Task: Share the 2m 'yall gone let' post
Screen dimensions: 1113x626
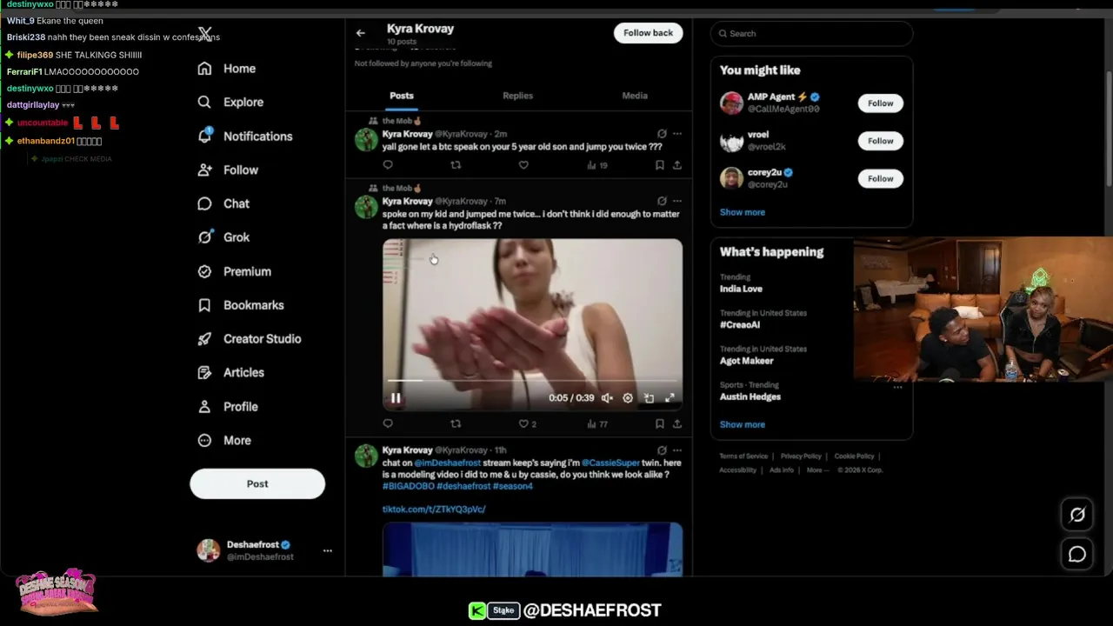Action: click(676, 165)
